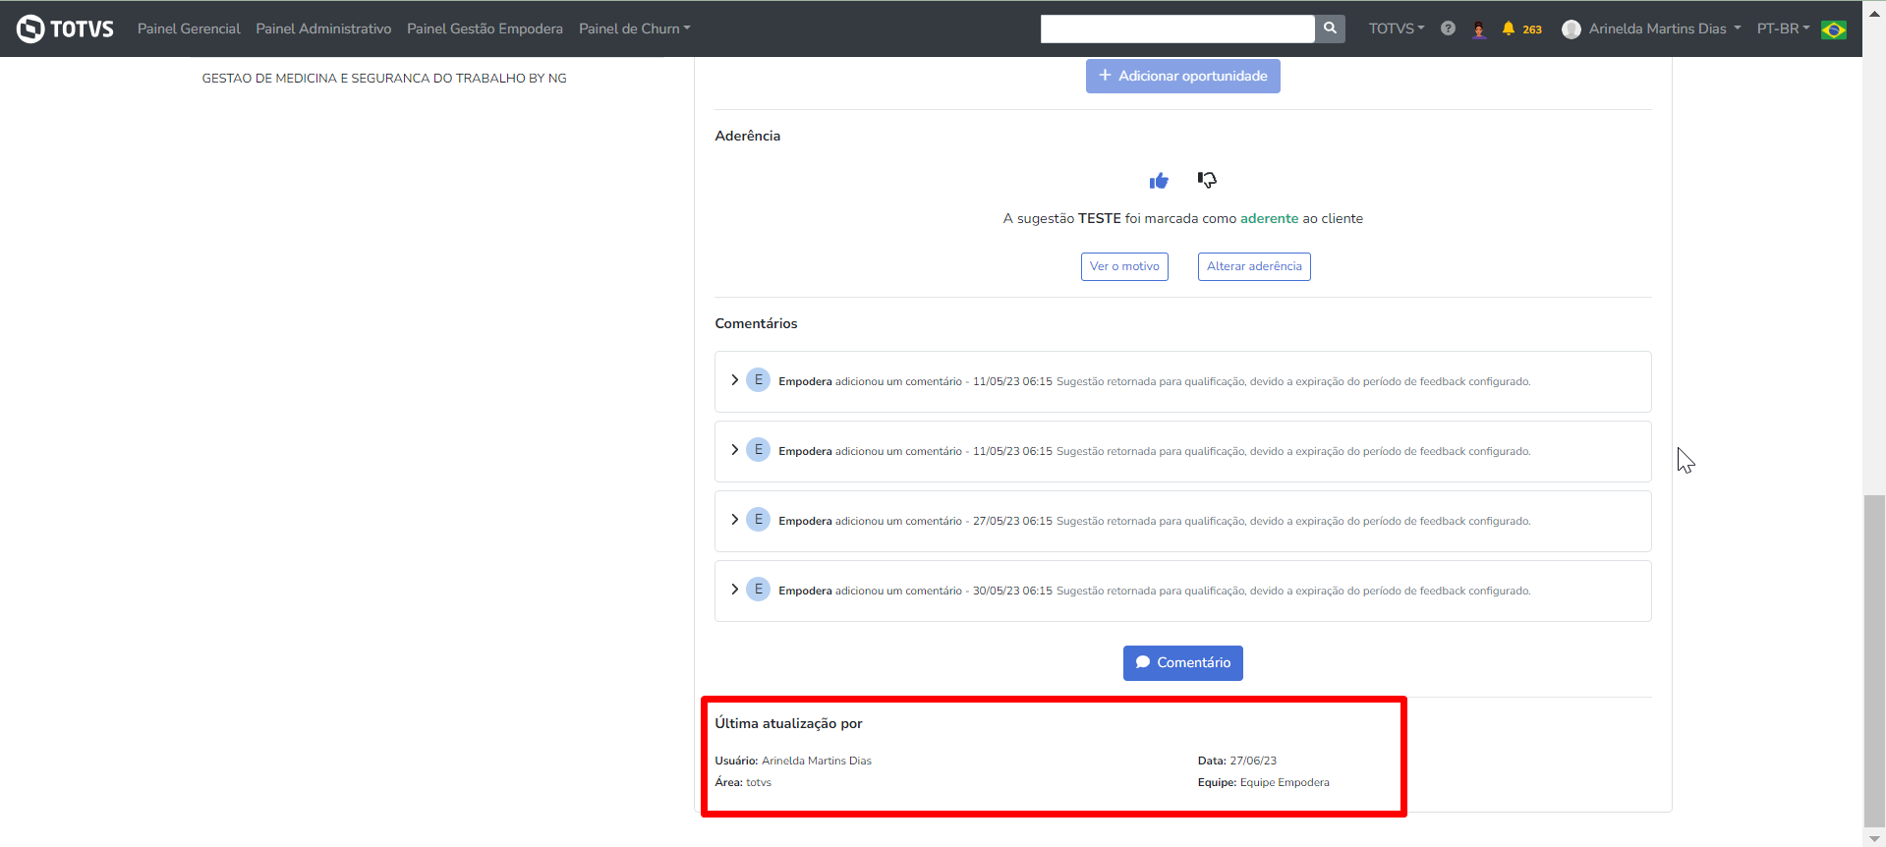Viewport: 1886px width, 847px height.
Task: Click the TOTVS logo
Action: 65,28
